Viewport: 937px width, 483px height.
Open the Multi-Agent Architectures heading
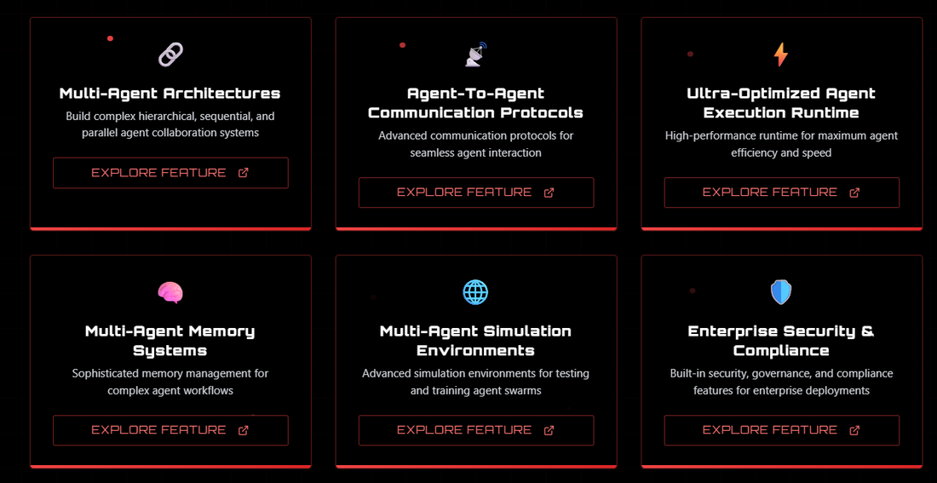point(170,94)
